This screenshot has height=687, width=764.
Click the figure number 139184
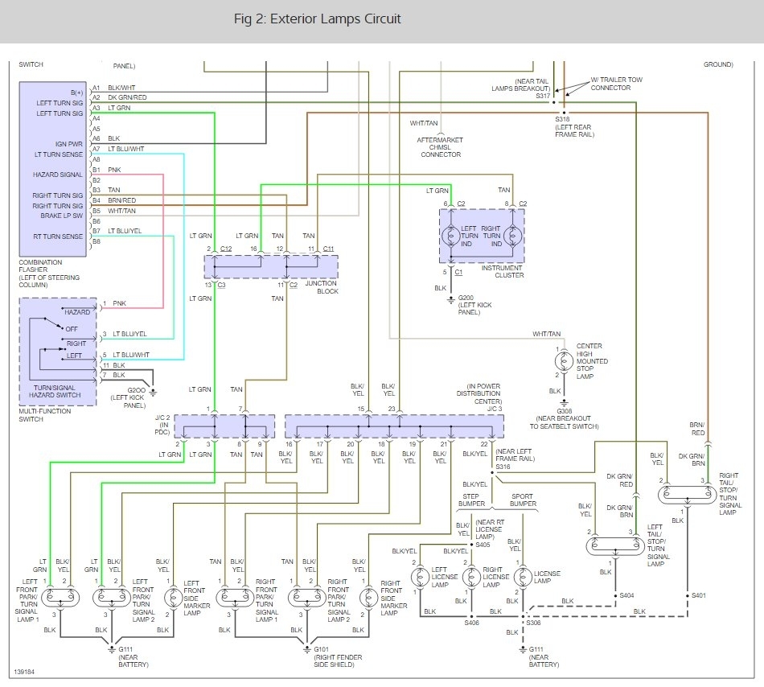(x=24, y=672)
